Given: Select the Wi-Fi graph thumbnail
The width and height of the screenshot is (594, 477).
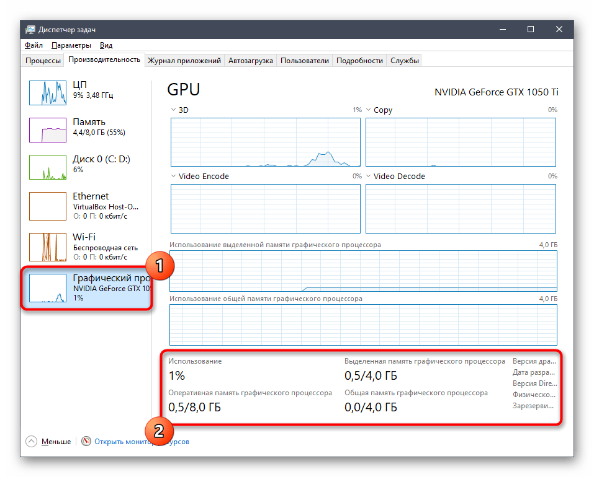Looking at the screenshot, I should (48, 245).
